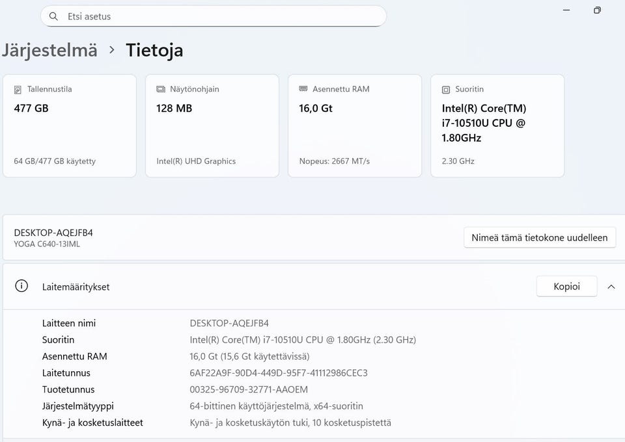Click the Asennettu RAM memory icon

pos(303,89)
